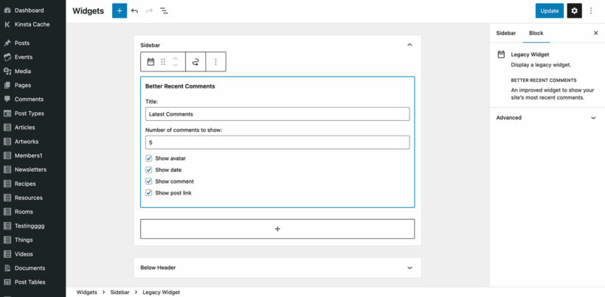Image resolution: width=605 pixels, height=297 pixels.
Task: Click the drag handle in block toolbar
Action: pyautogui.click(x=163, y=62)
